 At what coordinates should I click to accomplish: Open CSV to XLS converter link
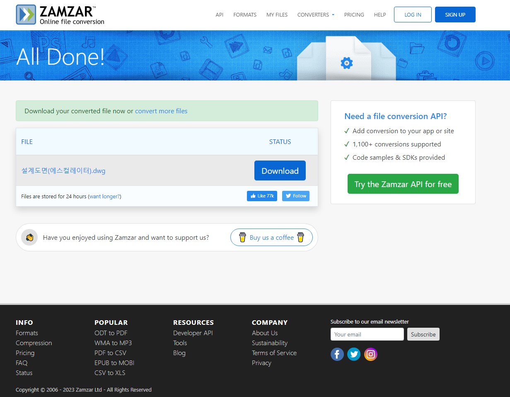110,373
